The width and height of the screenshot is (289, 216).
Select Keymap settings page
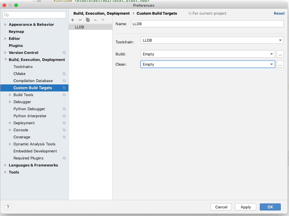[x=16, y=32]
